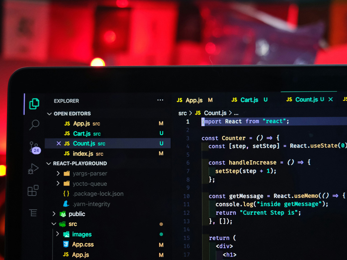
Task: Place cursor on import React line
Action: click(245, 121)
